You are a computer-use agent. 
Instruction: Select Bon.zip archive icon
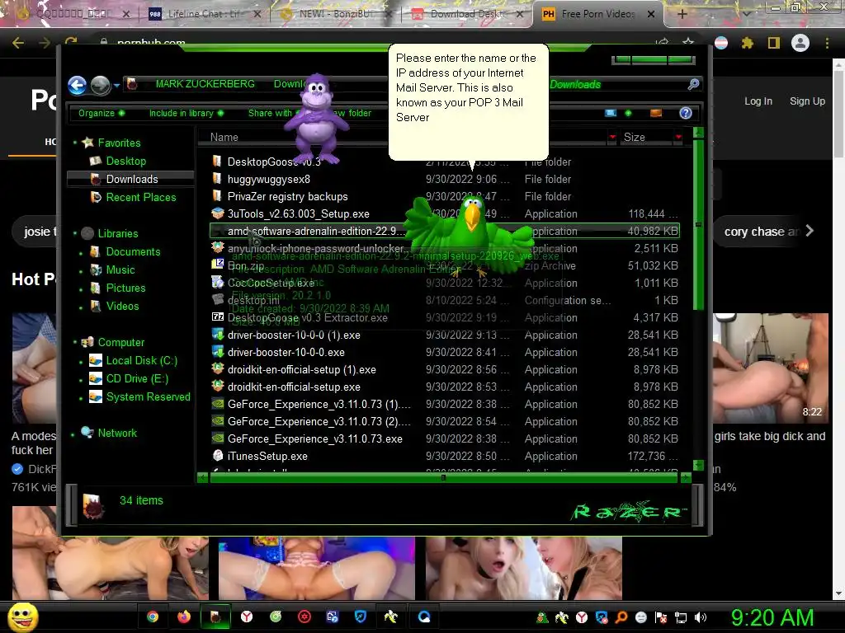(x=218, y=265)
